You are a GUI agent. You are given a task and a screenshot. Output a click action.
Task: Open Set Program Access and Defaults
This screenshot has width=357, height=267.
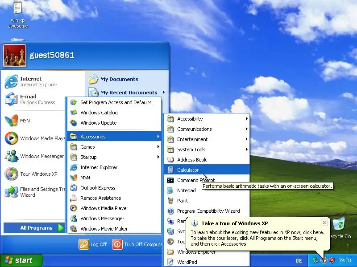coord(114,102)
